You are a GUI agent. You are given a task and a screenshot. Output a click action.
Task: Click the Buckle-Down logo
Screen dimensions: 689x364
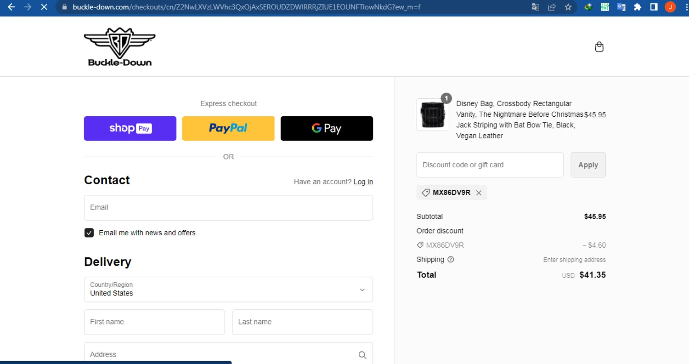point(120,46)
